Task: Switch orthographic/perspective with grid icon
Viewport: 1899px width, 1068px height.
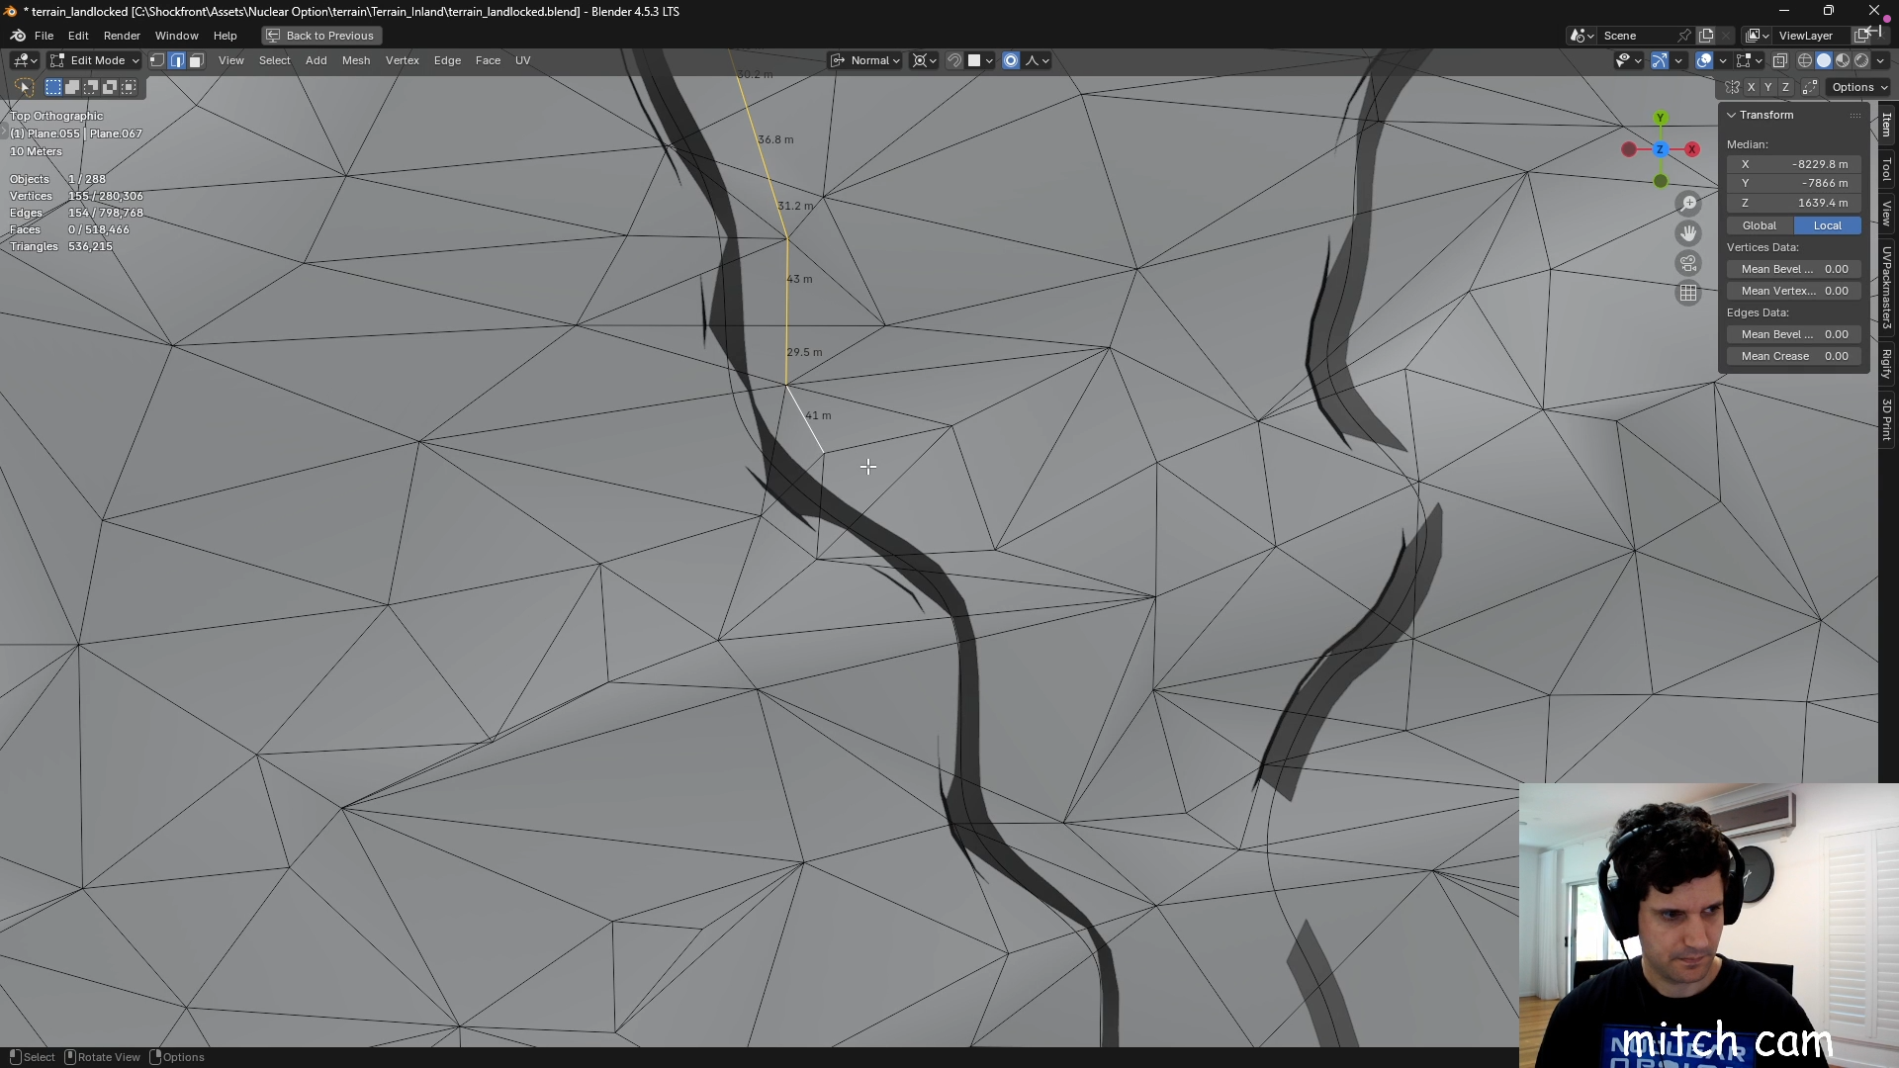Action: coord(1688,293)
